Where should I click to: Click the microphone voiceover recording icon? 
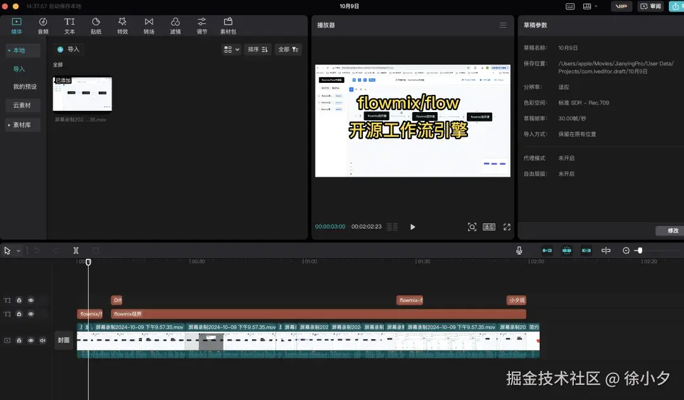pyautogui.click(x=519, y=250)
